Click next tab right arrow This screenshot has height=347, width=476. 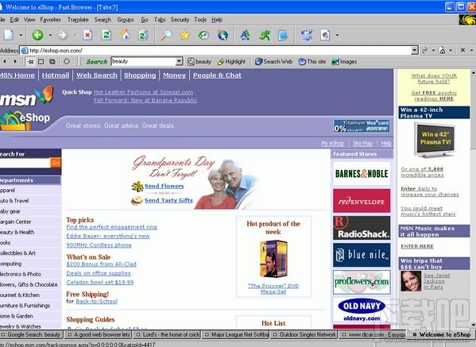pos(15,62)
